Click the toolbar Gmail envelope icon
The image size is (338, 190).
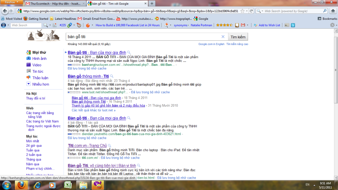point(243,25)
